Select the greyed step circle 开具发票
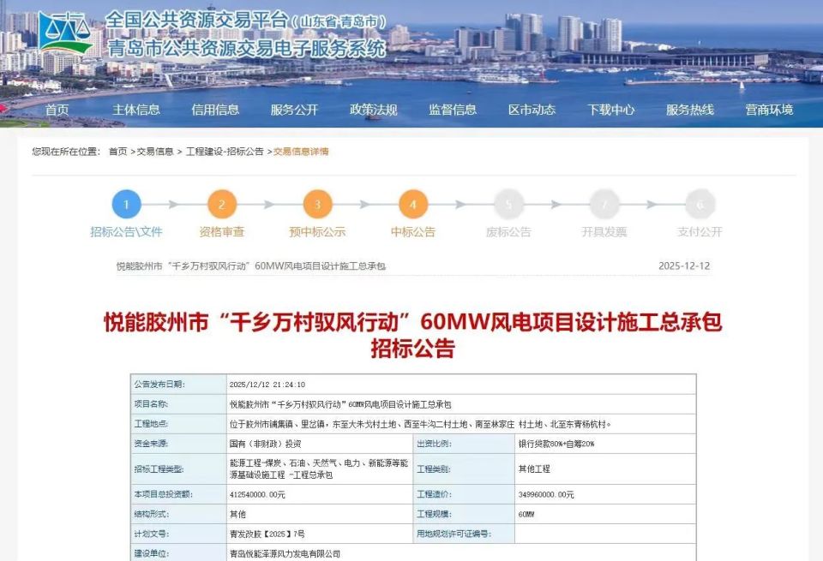The height and width of the screenshot is (561, 823). tap(604, 204)
